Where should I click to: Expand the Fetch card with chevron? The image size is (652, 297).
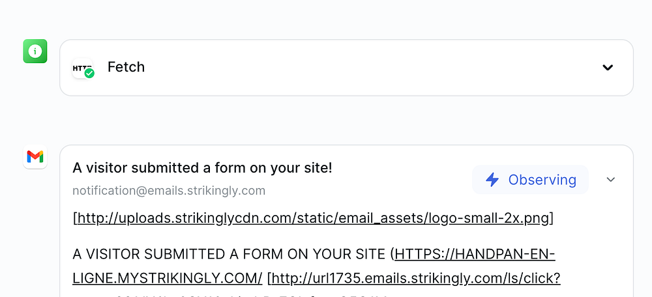[608, 67]
